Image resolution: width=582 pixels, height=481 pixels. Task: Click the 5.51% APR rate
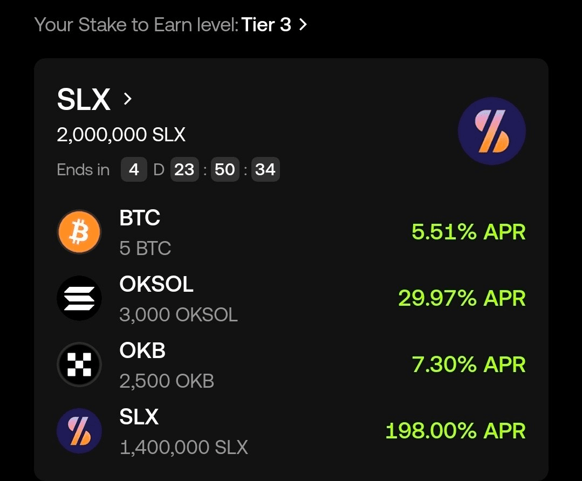point(468,232)
